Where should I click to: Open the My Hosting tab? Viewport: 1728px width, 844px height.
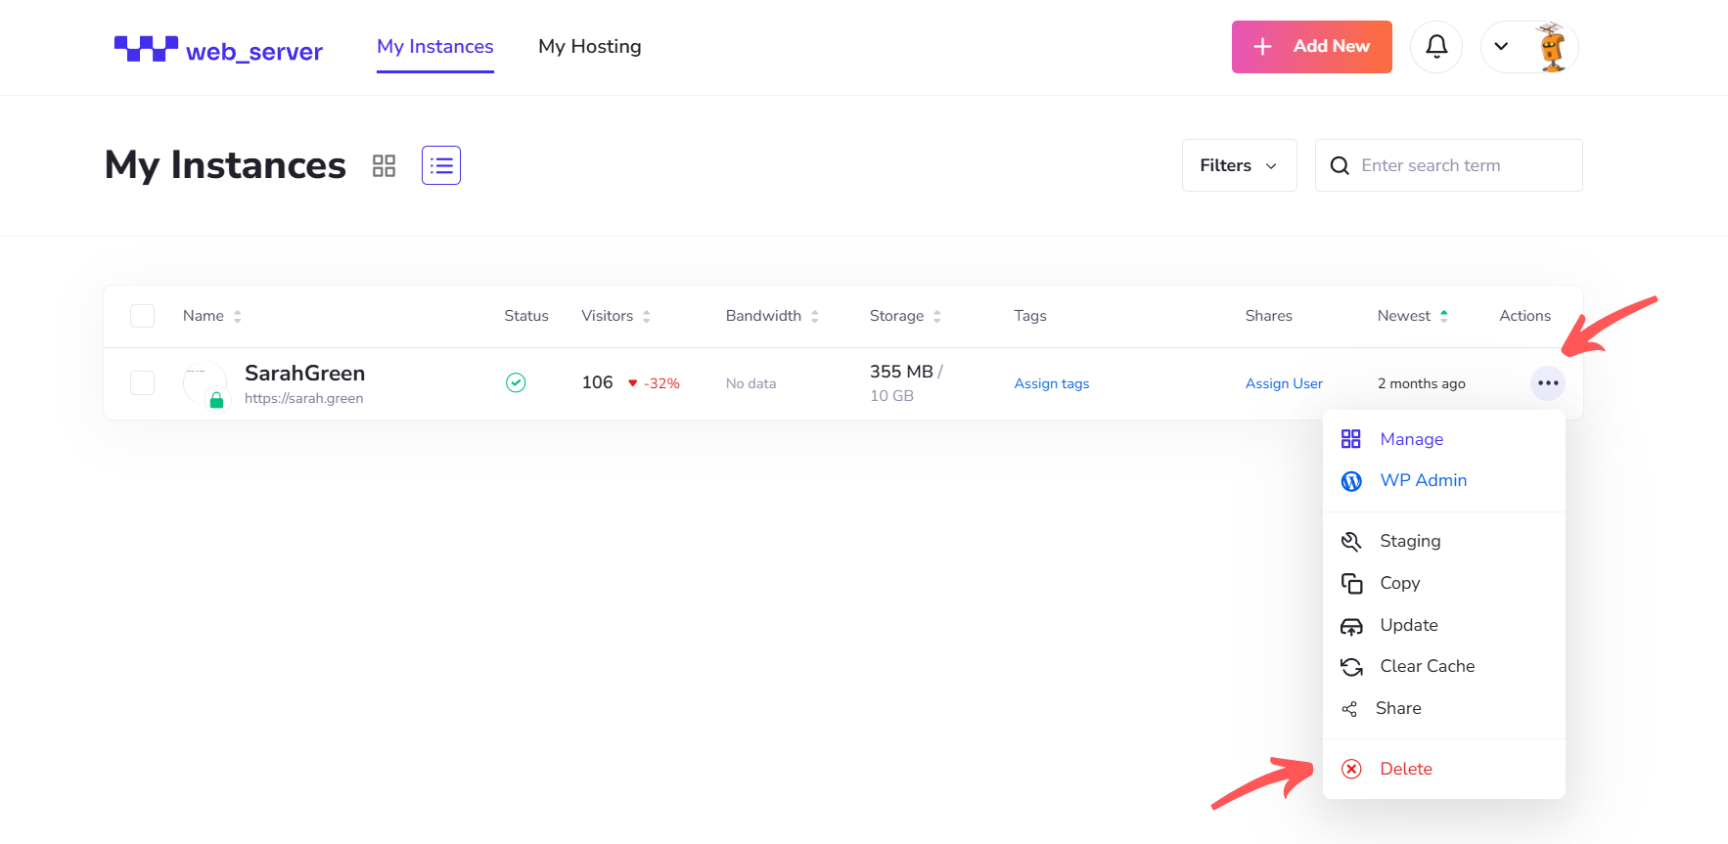590,46
